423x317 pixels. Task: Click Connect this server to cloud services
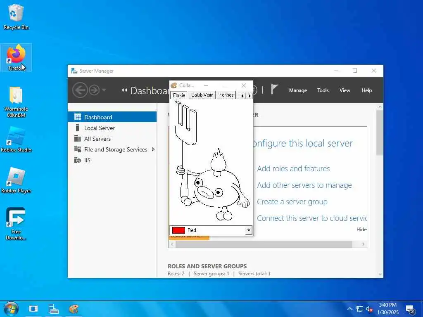(x=311, y=218)
